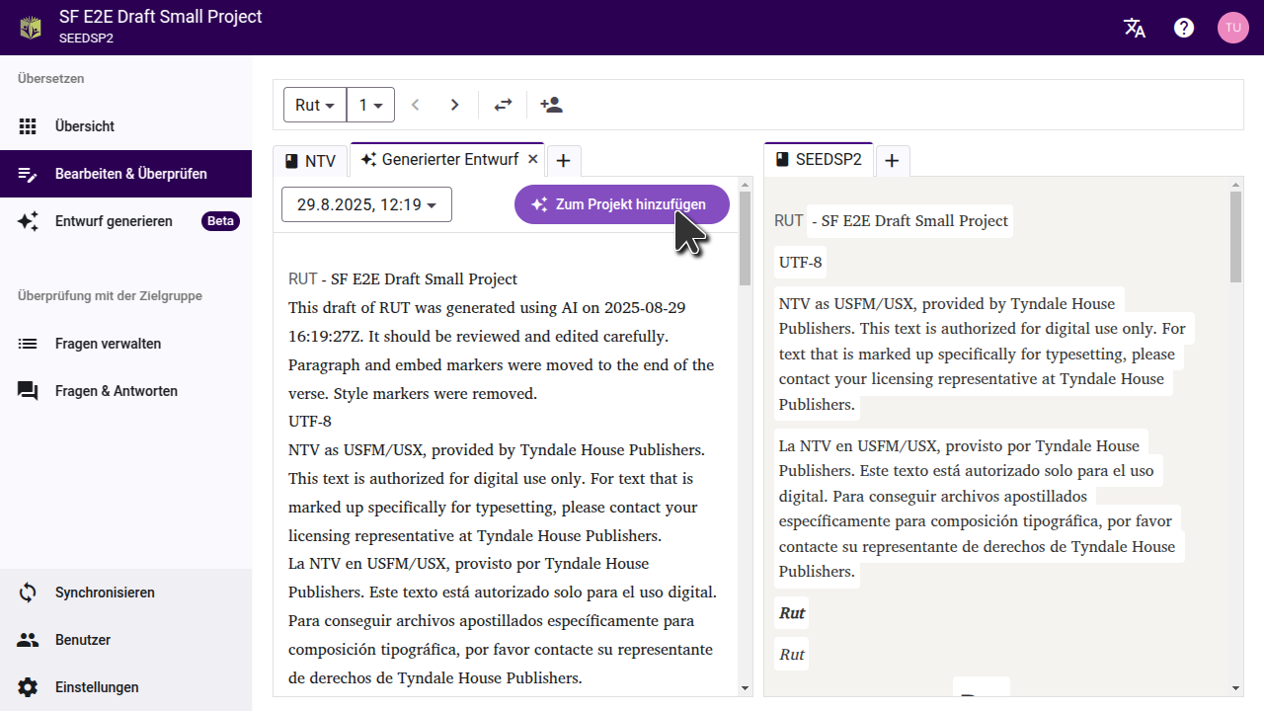Open Entwurf generieren in sidebar

pyautogui.click(x=114, y=221)
